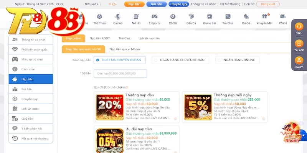Open the Lịch sử nạp tiền tab
The image size is (307, 153).
click(x=149, y=39)
